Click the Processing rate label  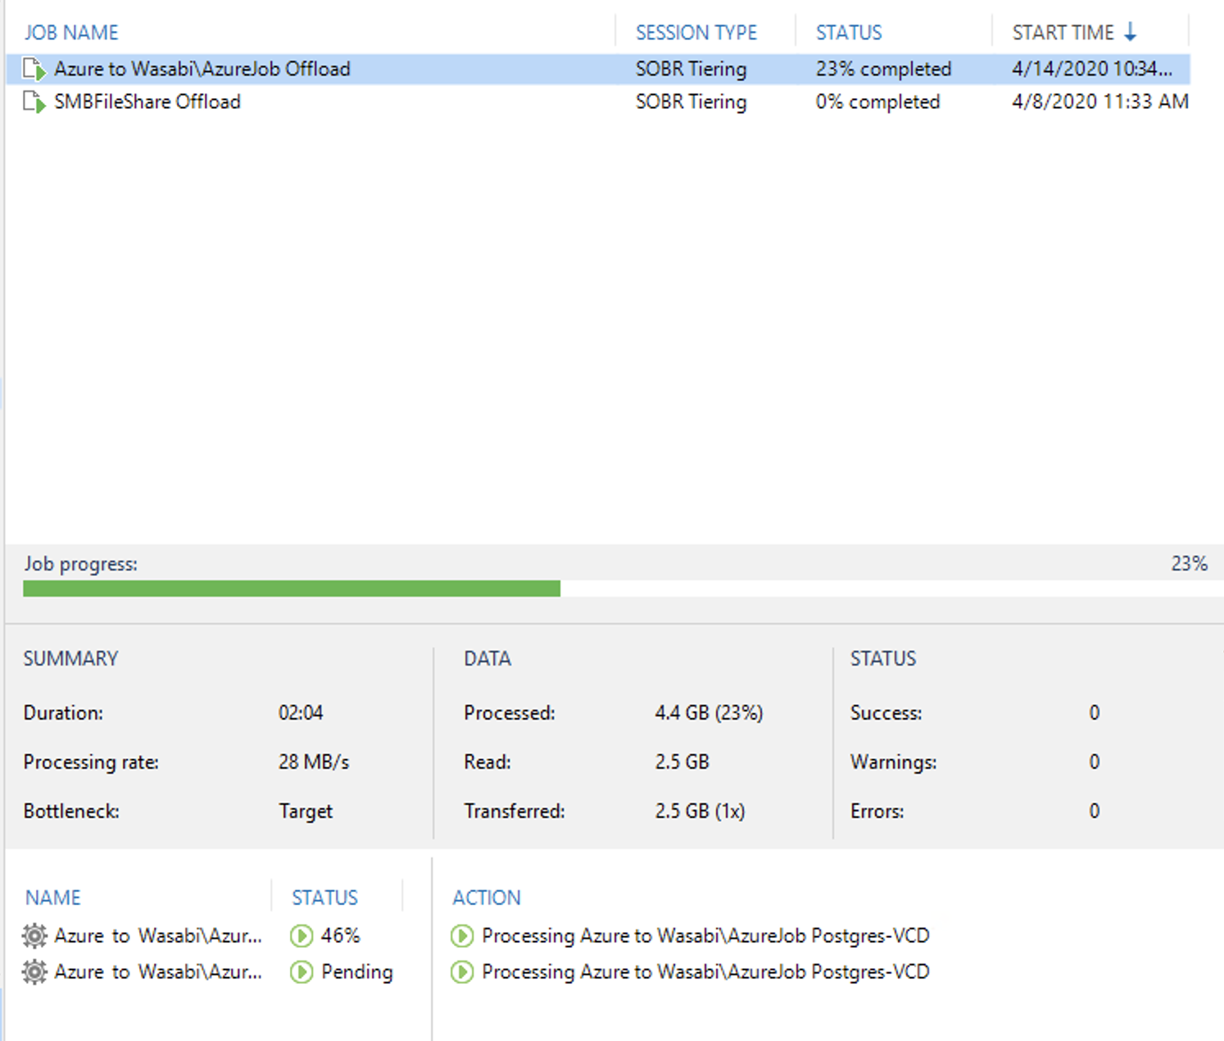[x=91, y=762]
